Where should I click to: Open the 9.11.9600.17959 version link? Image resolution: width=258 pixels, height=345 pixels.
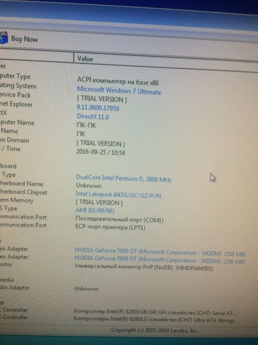98,108
